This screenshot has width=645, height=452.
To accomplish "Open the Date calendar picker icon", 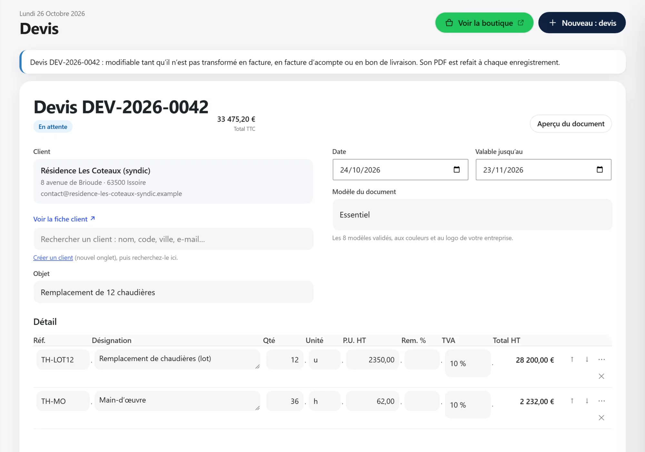I will pos(457,170).
